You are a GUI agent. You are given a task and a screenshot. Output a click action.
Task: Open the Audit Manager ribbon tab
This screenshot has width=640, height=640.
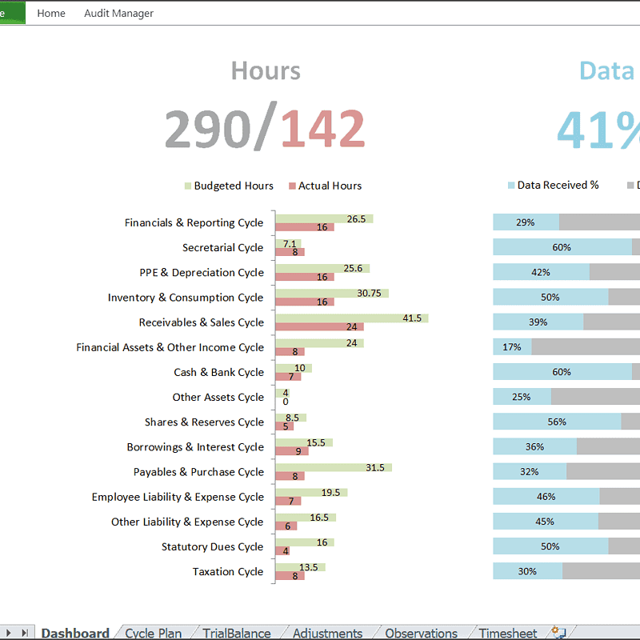pyautogui.click(x=118, y=13)
